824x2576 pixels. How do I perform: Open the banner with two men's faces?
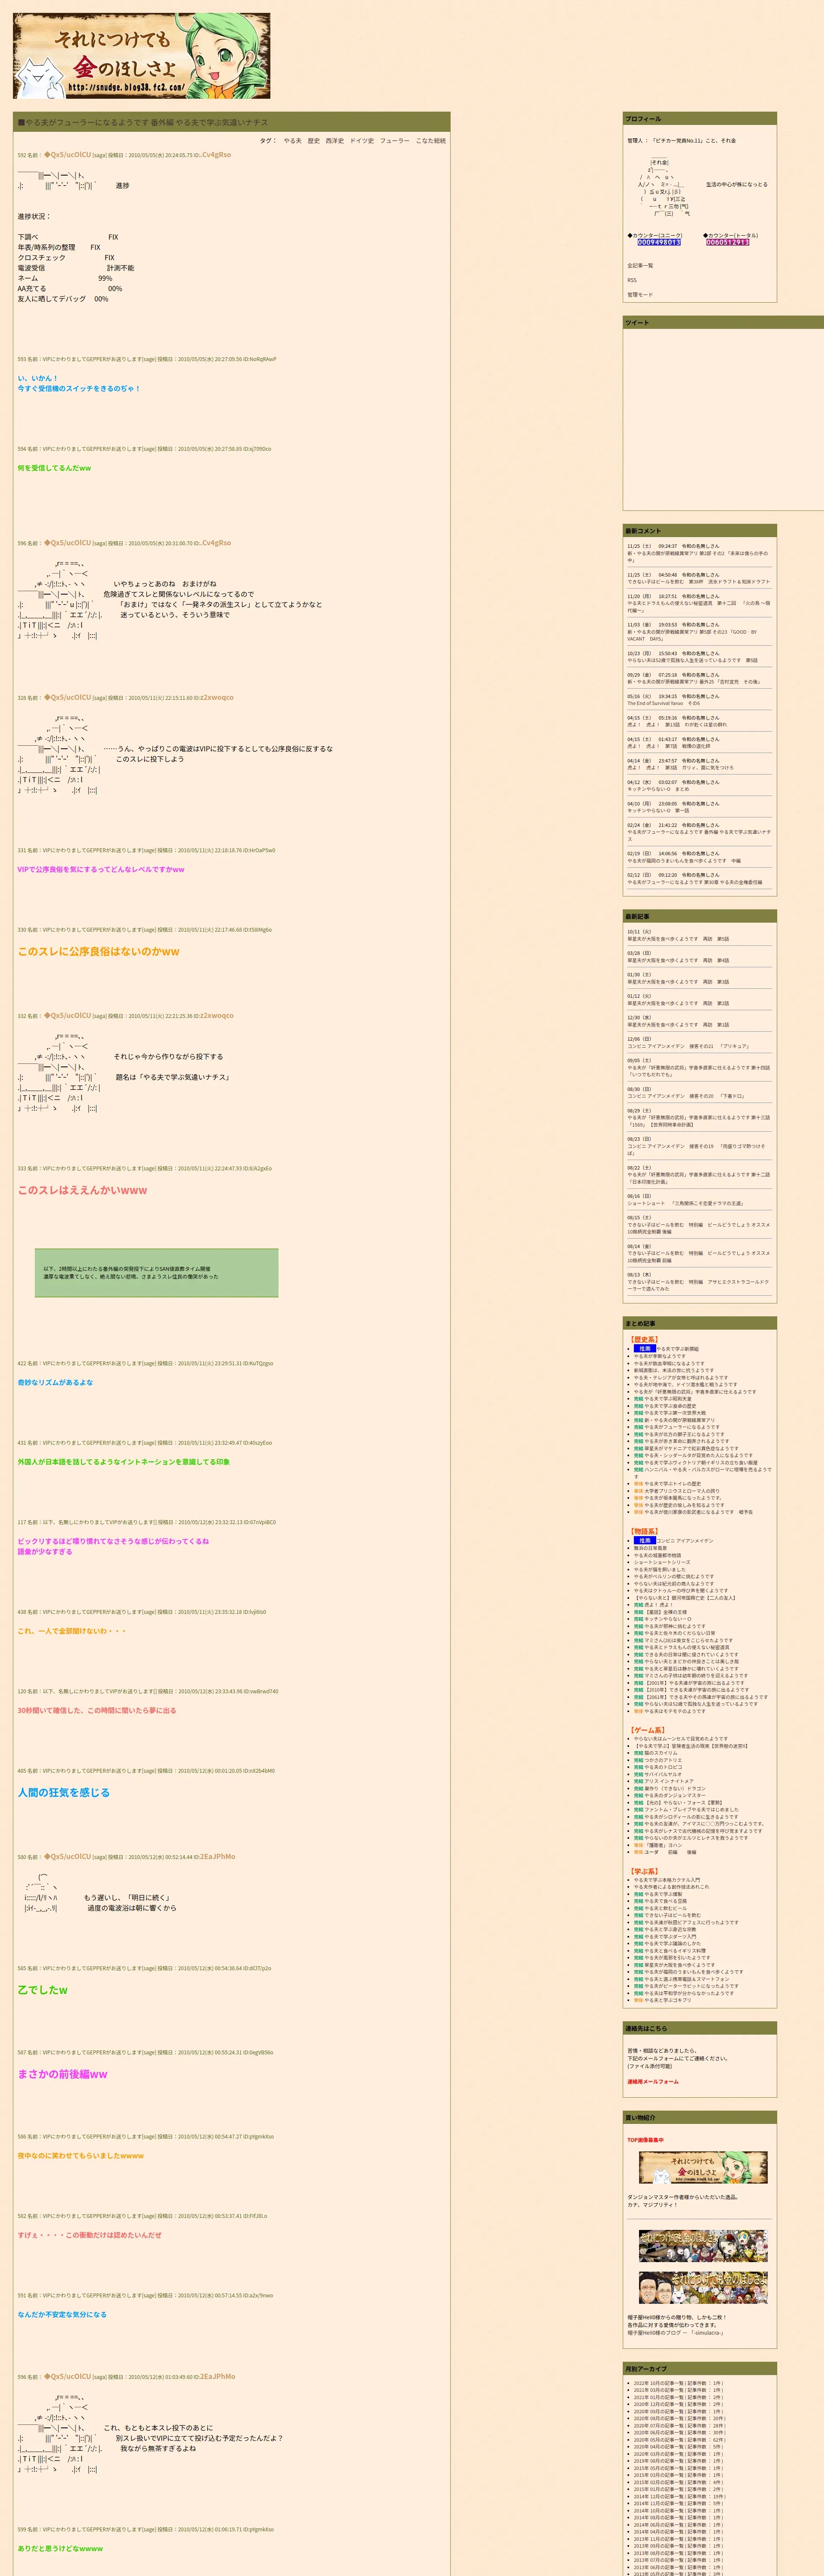703,2287
